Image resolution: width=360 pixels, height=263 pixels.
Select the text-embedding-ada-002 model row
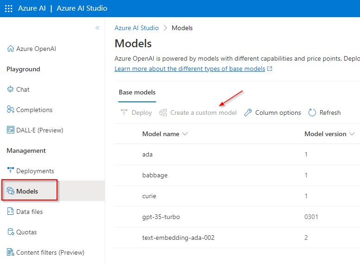(237, 238)
